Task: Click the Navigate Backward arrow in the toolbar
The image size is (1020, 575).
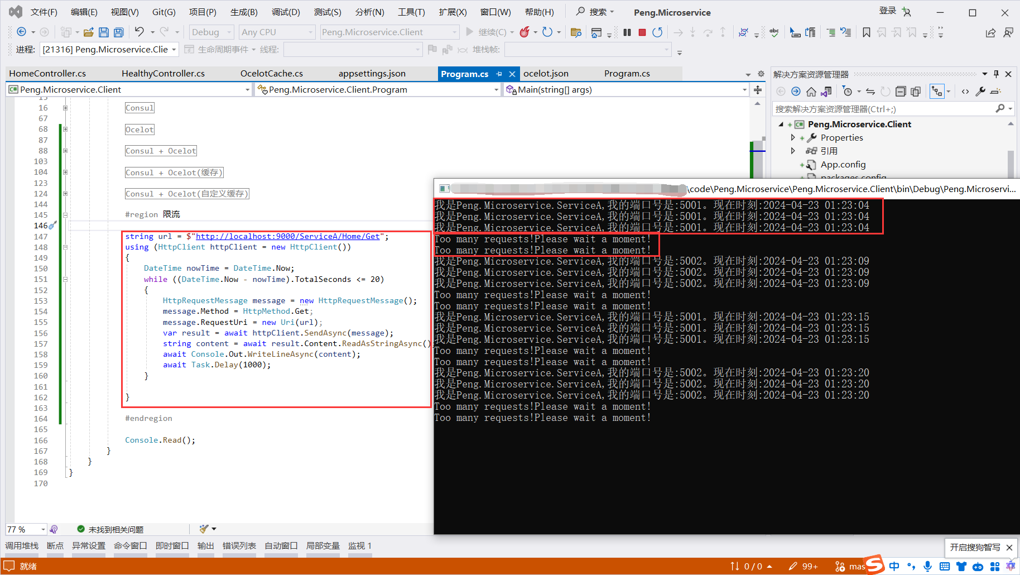Action: (x=22, y=32)
